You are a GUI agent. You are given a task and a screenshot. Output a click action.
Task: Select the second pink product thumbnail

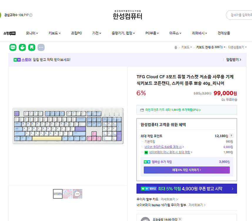pyautogui.click(x=68, y=194)
